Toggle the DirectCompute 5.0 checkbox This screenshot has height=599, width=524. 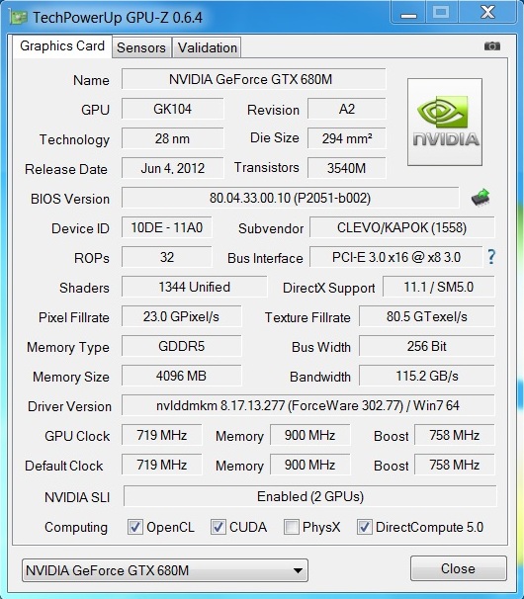364,527
